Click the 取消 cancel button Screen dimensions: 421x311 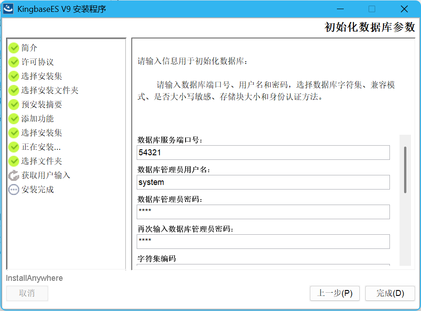(x=27, y=293)
